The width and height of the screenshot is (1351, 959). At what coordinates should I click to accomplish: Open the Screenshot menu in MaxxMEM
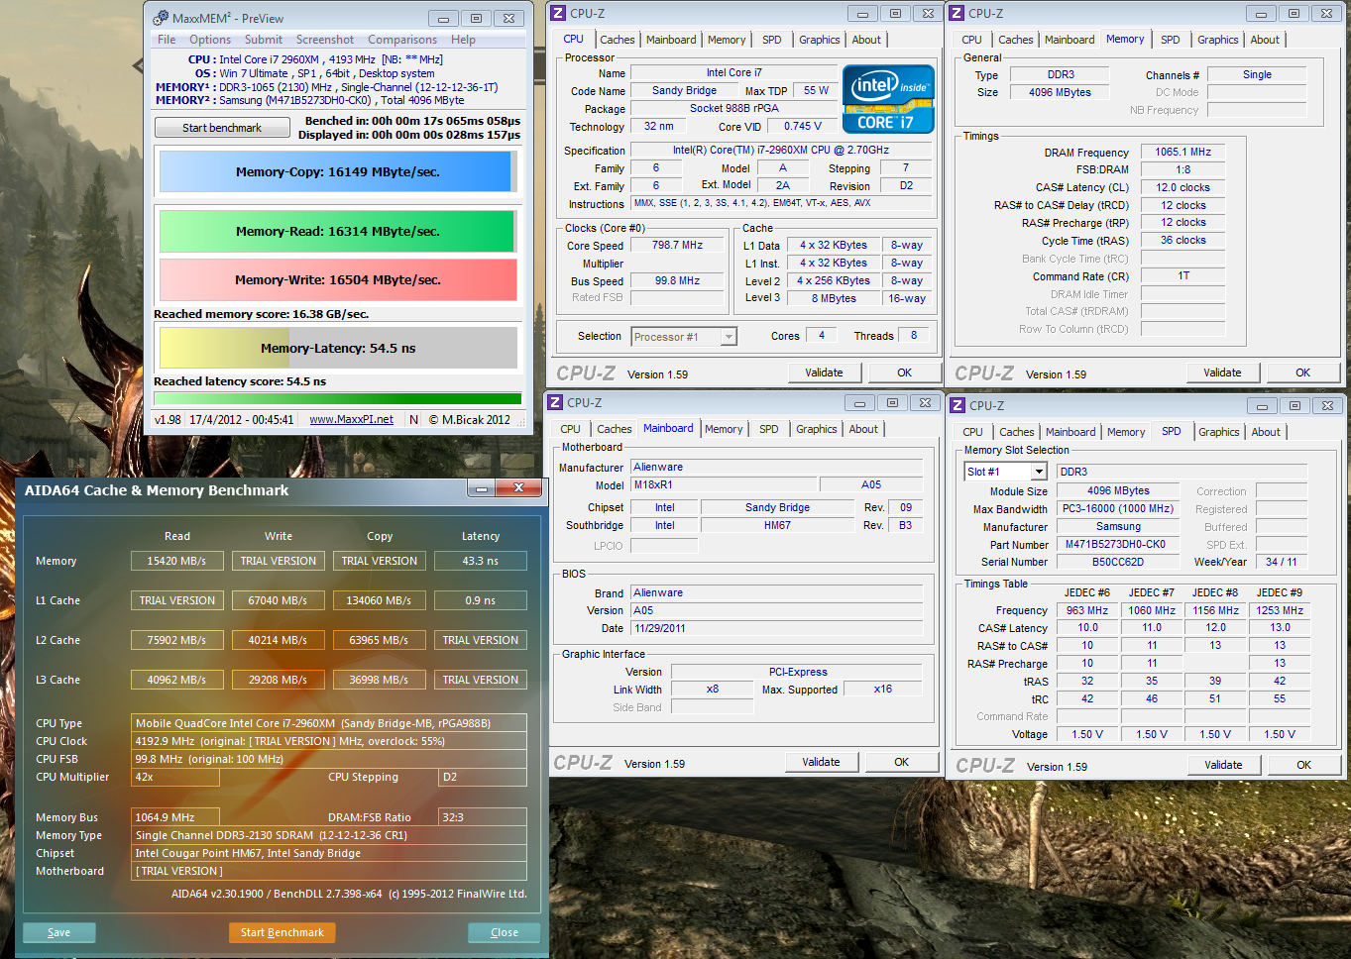pos(325,40)
